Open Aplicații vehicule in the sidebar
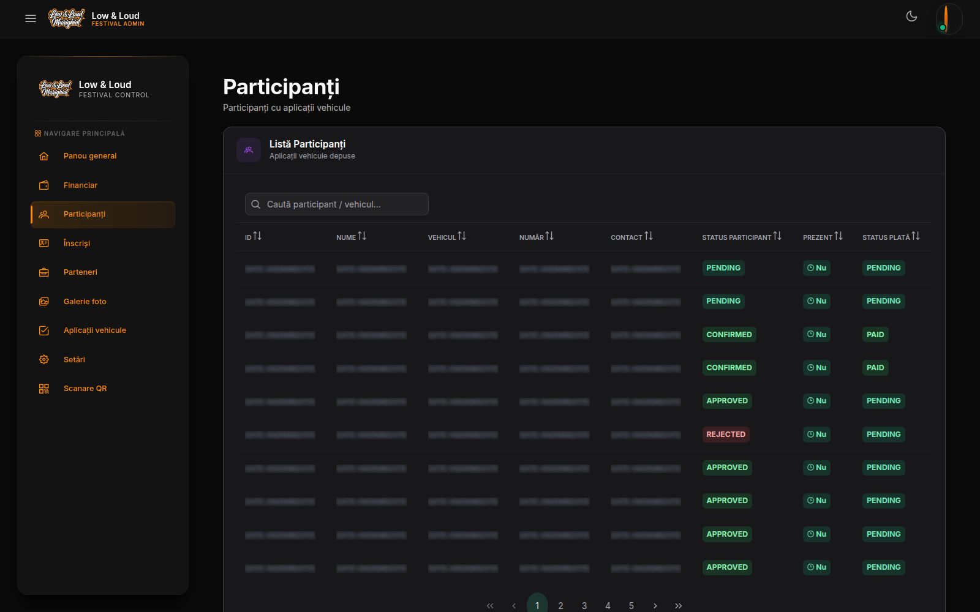Screen dimensions: 980x612 (103, 330)
